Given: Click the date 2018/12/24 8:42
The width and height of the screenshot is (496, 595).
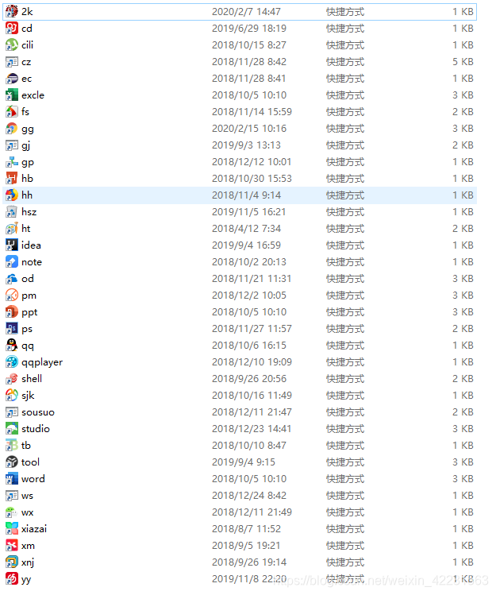Looking at the screenshot, I should (x=249, y=496).
